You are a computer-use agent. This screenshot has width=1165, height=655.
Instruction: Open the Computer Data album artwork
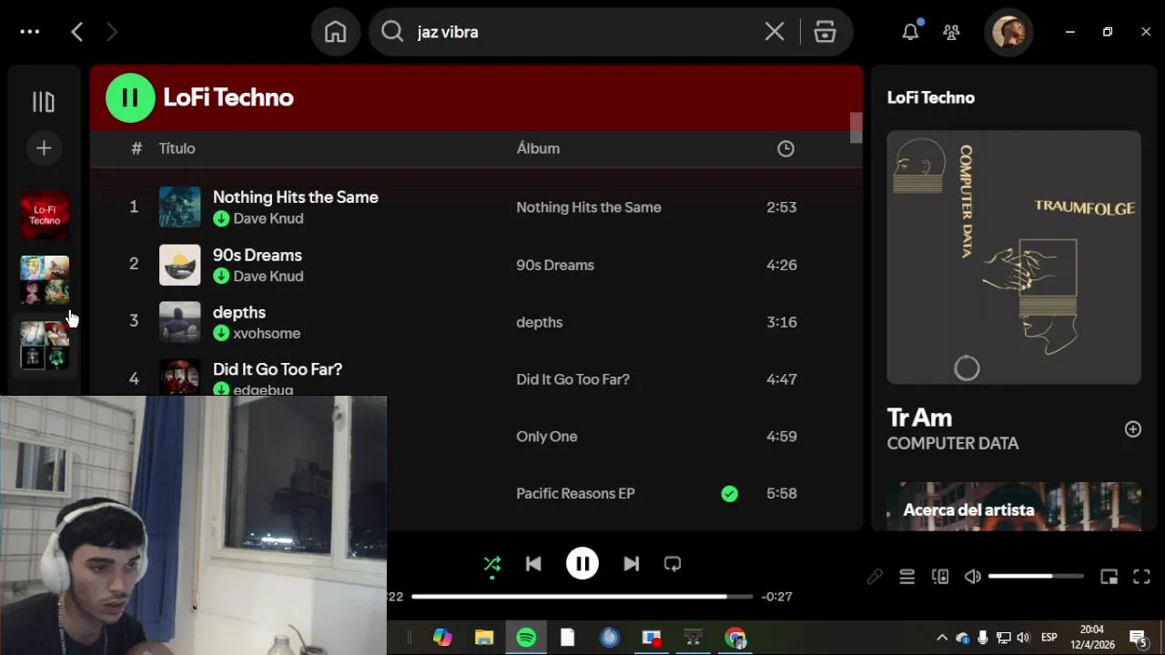pyautogui.click(x=1014, y=257)
